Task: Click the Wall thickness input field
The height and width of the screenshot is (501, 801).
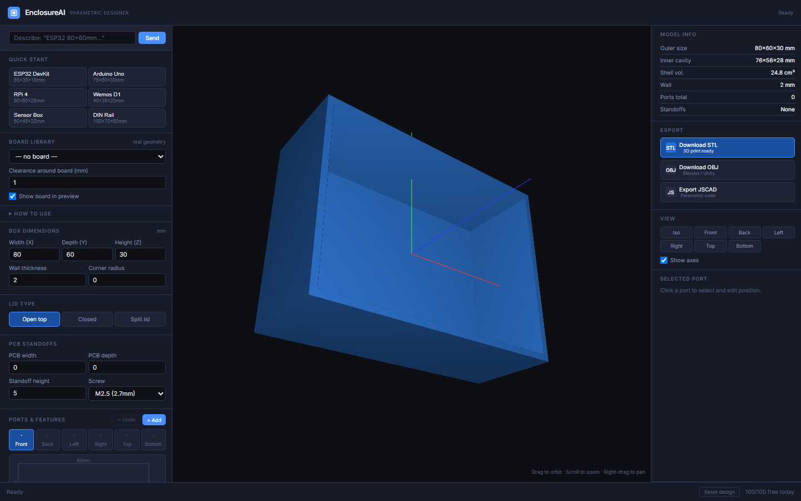Action: tap(47, 280)
